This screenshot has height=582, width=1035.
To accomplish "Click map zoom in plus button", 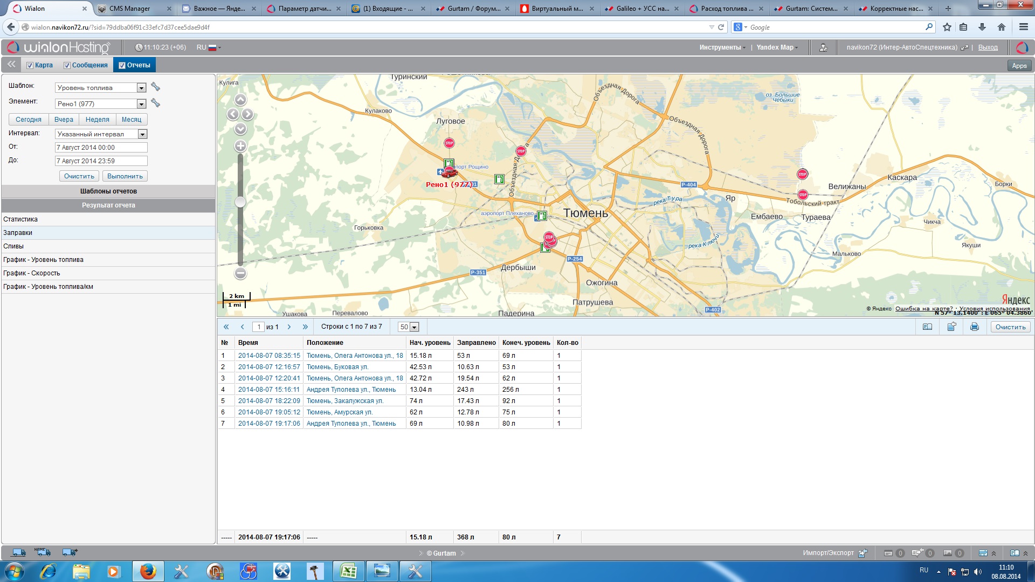I will coord(240,146).
